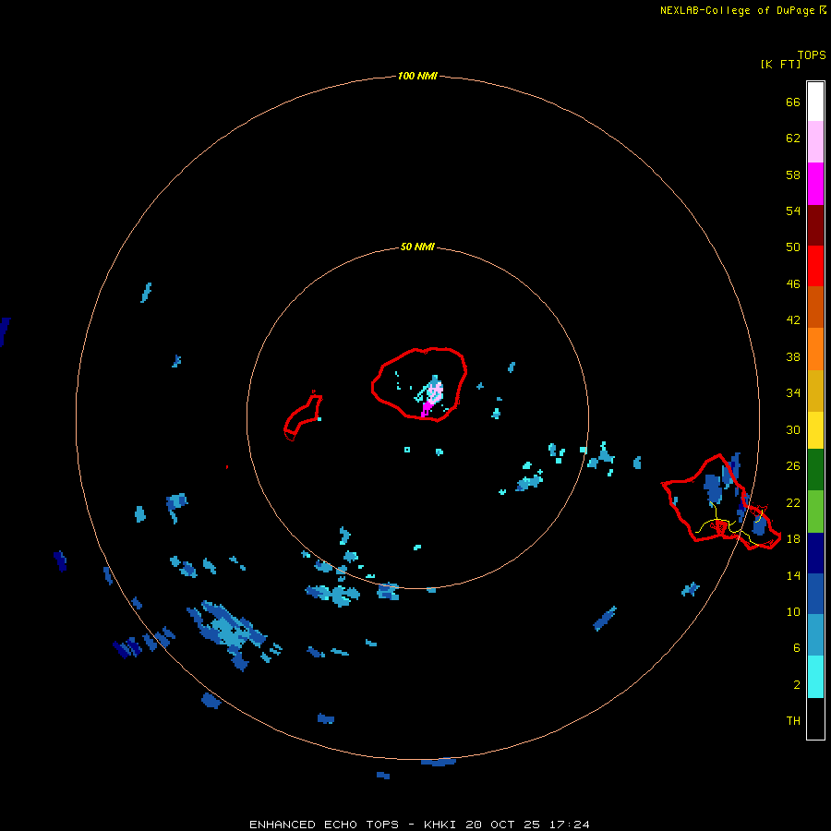Viewport: 831px width, 831px height.
Task: Click the 18 value on the legend
Action: pos(793,539)
